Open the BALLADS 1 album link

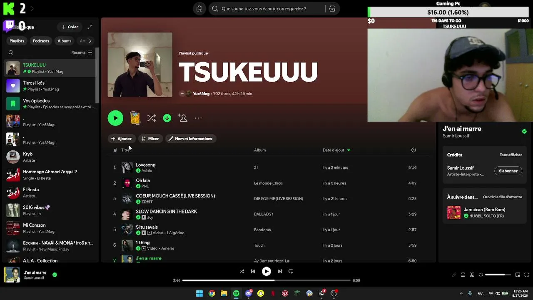pos(264,214)
